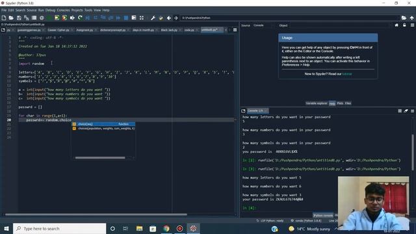Open the console pane options menu
The height and width of the screenshot is (234, 416).
pyautogui.click(x=412, y=111)
